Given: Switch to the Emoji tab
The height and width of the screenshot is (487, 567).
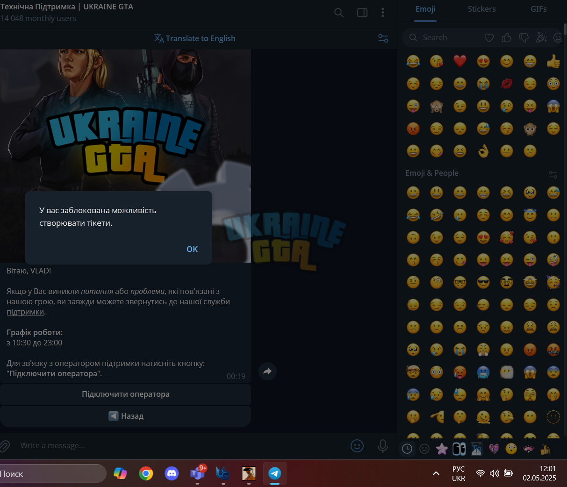Looking at the screenshot, I should click(425, 9).
